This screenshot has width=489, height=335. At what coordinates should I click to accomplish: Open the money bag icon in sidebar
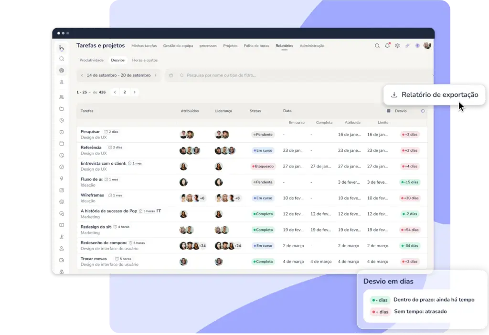(x=62, y=272)
